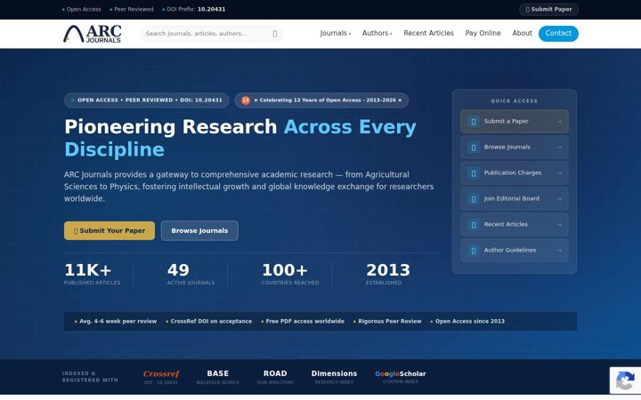The height and width of the screenshot is (400, 641).
Task: Click Rigorous Peer Review text
Action: 390,322
